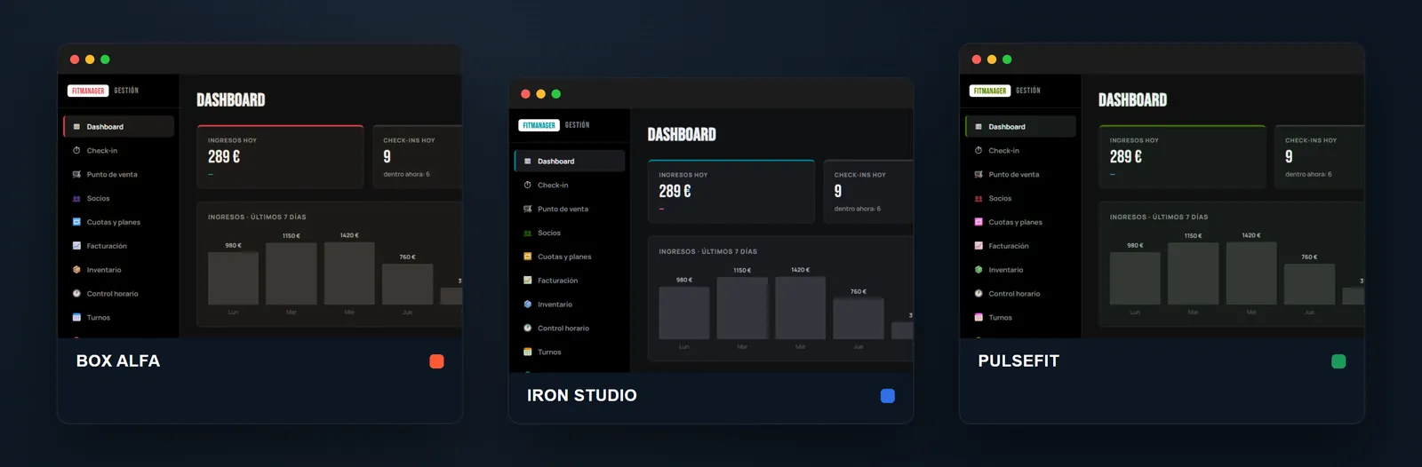Click Facturación icon in Box Alfa sidebar
The height and width of the screenshot is (467, 1422).
[x=76, y=246]
